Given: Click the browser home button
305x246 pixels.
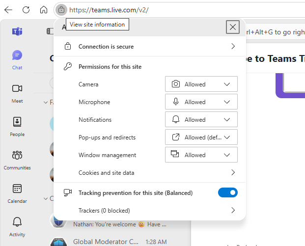Looking at the screenshot, I should (44, 10).
